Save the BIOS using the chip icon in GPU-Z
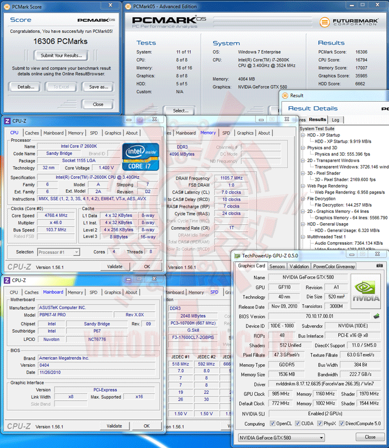The image size is (389, 448). click(x=377, y=316)
